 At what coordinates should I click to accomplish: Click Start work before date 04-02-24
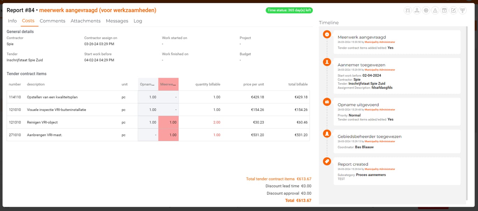click(99, 60)
